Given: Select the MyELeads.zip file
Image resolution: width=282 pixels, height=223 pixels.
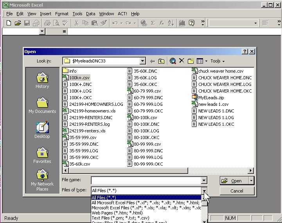Looking at the screenshot, I should [x=208, y=98].
